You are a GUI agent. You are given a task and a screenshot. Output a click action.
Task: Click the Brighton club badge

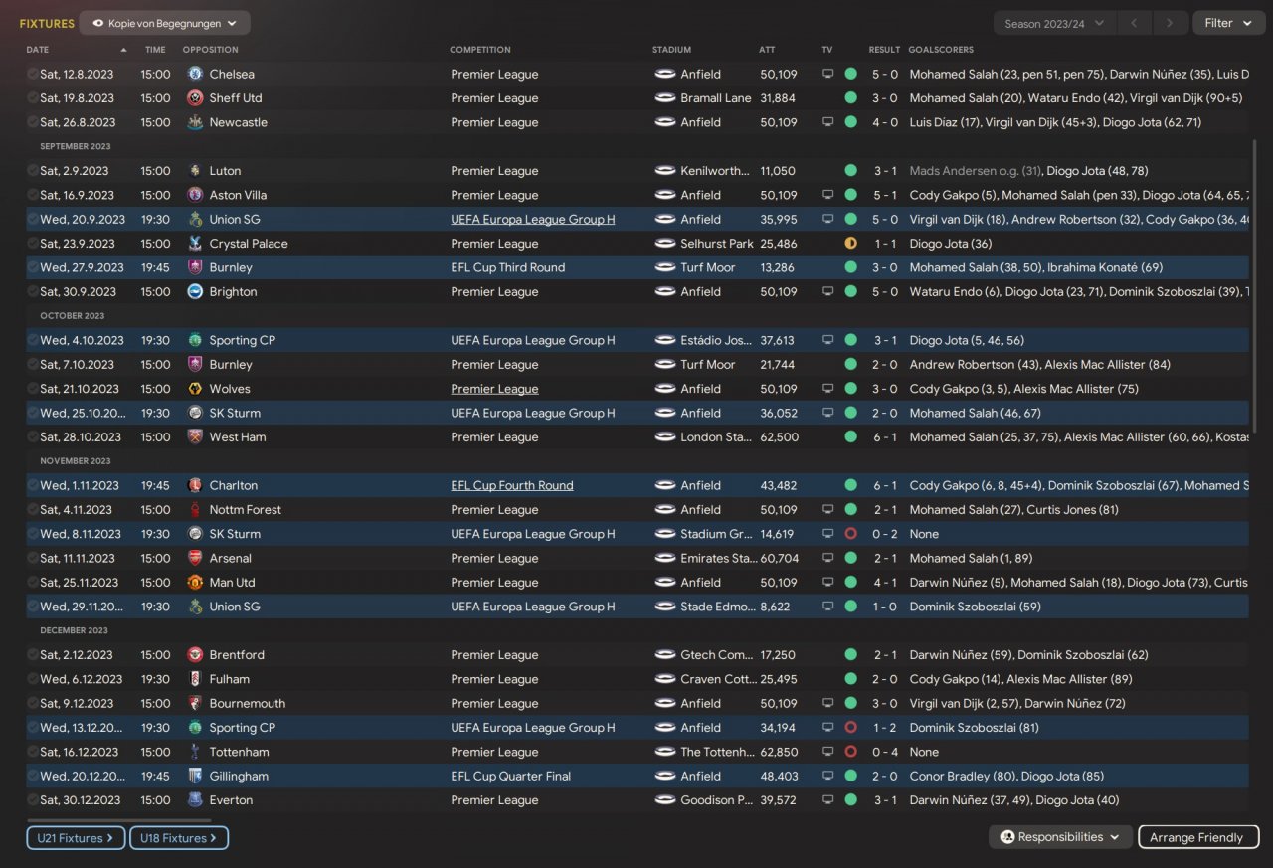(195, 292)
